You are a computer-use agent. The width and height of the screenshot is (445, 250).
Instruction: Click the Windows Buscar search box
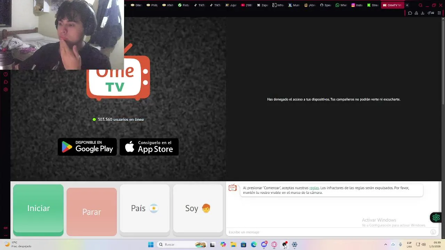point(181,244)
